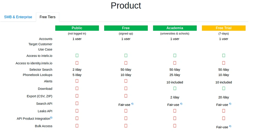Click Public's red Search API icon
The width and height of the screenshot is (261, 137).
(77, 103)
